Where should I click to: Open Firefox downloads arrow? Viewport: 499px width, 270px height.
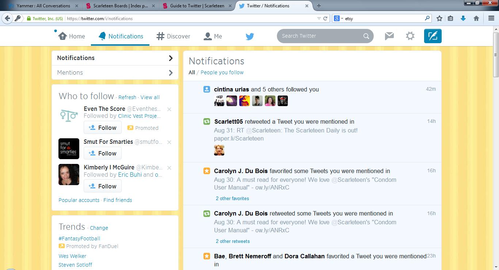[x=463, y=18]
